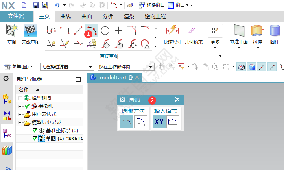The height and width of the screenshot is (170, 284).
Task: Open the 基准平面 datum plane dropdown
Action: click(x=239, y=48)
